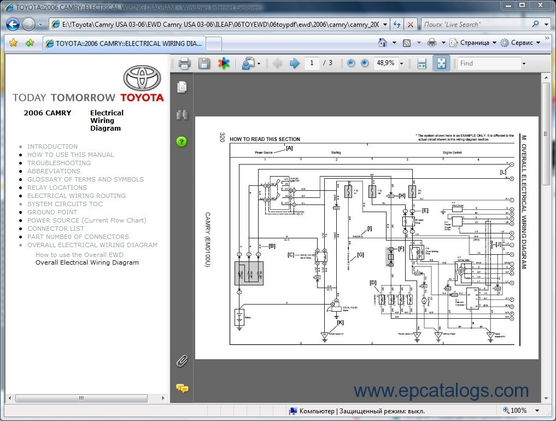This screenshot has width=556, height=421.
Task: Open PART NUMBE0 OF CONNECTORS link
Action: click(78, 237)
